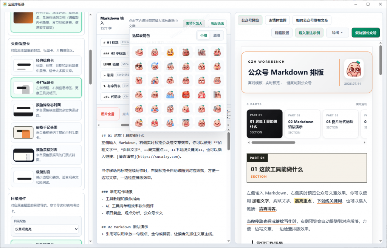Switch sticker size to 原图

[217, 36]
